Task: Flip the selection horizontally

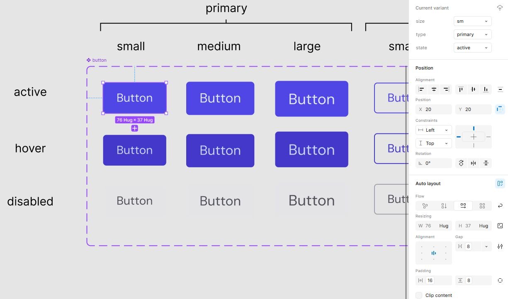Action: [x=473, y=163]
